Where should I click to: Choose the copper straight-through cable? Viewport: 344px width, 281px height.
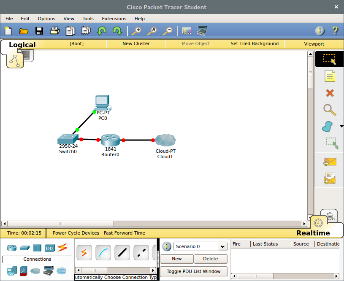point(122,252)
